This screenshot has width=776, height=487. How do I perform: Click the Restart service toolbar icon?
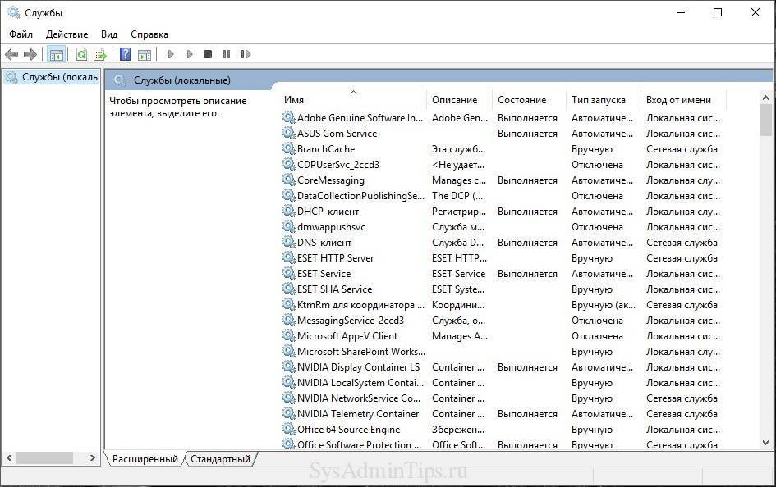click(x=246, y=55)
